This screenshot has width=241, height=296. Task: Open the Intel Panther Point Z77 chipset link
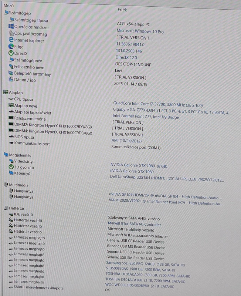[x=146, y=117]
